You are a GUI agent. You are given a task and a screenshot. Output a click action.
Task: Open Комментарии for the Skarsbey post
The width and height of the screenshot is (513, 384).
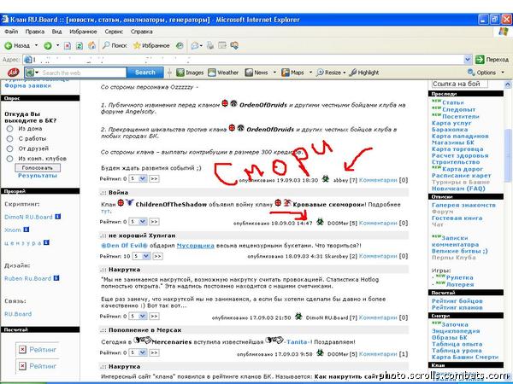tap(378, 256)
